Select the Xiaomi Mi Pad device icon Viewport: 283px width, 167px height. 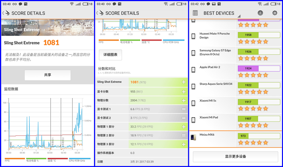[x=193, y=120]
